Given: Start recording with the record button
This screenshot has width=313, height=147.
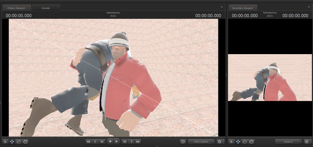Looking at the screenshot, I should 110,142.
